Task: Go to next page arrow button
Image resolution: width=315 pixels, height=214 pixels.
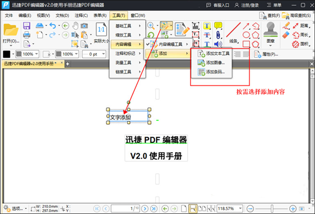Action: 145,209
